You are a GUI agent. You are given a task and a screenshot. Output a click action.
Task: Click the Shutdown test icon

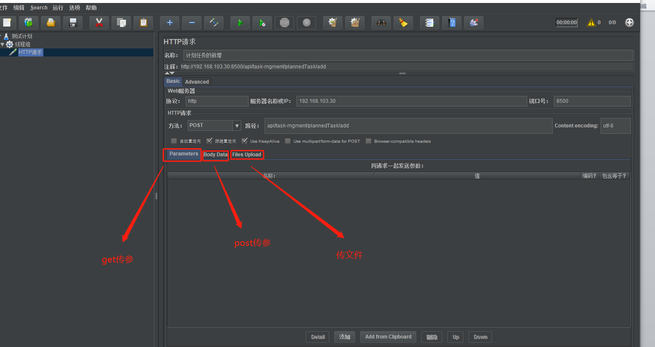click(306, 23)
